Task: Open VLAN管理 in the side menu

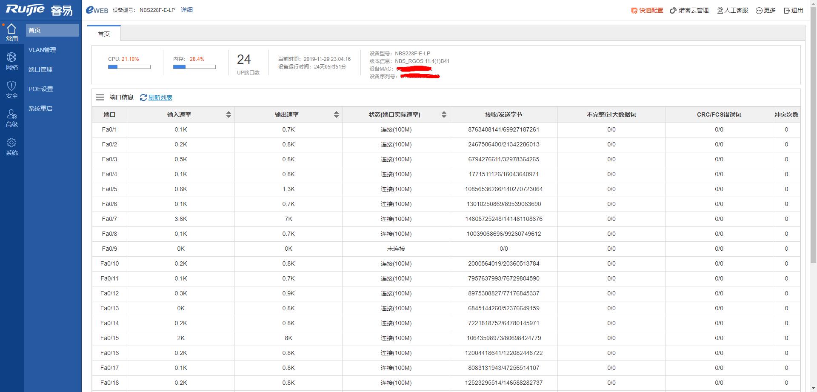Action: pos(42,50)
